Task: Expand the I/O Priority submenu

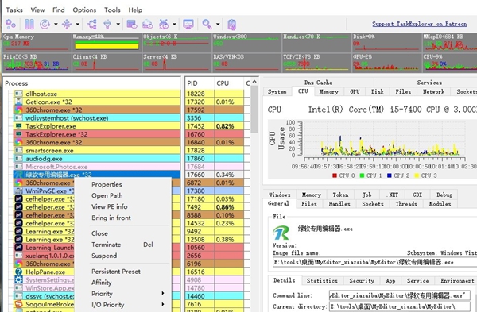Action: [x=107, y=305]
